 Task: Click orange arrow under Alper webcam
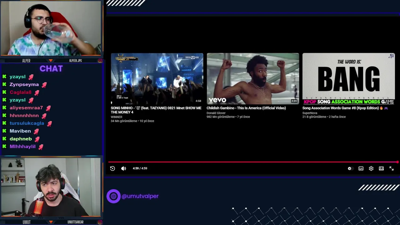51,61
